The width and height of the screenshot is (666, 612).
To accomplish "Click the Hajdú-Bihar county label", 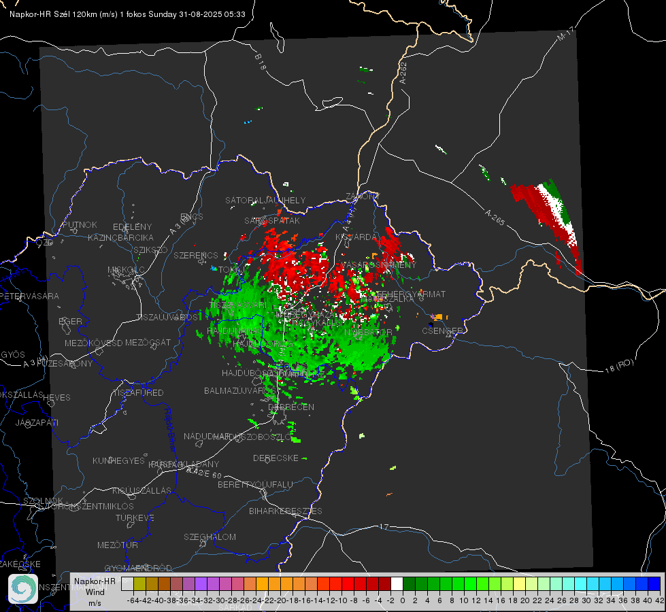I will [x=170, y=430].
